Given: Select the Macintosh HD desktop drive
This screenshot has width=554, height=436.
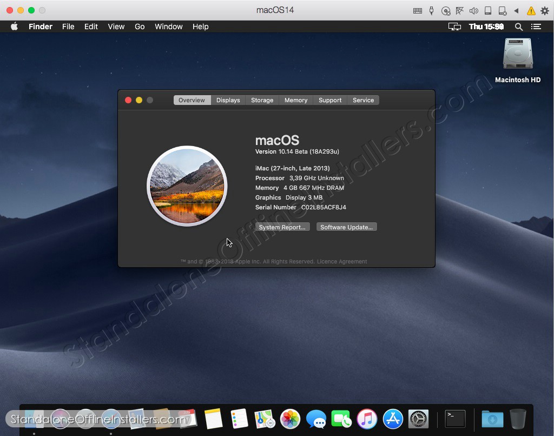Looking at the screenshot, I should point(518,61).
